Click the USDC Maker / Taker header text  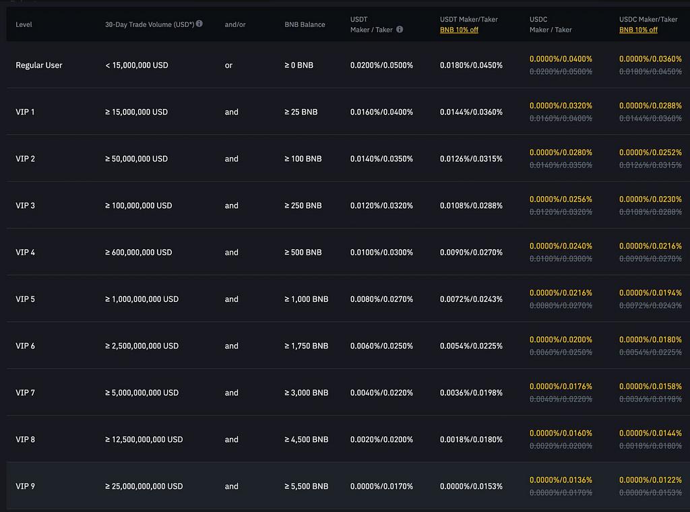pyautogui.click(x=551, y=25)
